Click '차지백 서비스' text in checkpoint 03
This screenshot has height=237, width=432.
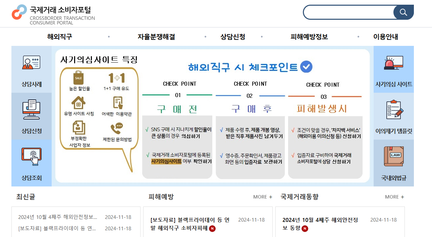[x=345, y=130]
